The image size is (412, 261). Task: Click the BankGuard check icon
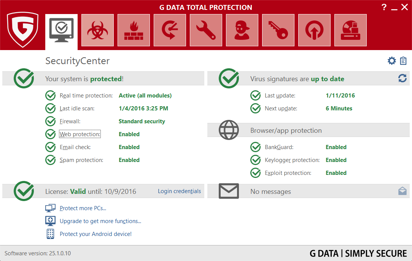pyautogui.click(x=255, y=147)
